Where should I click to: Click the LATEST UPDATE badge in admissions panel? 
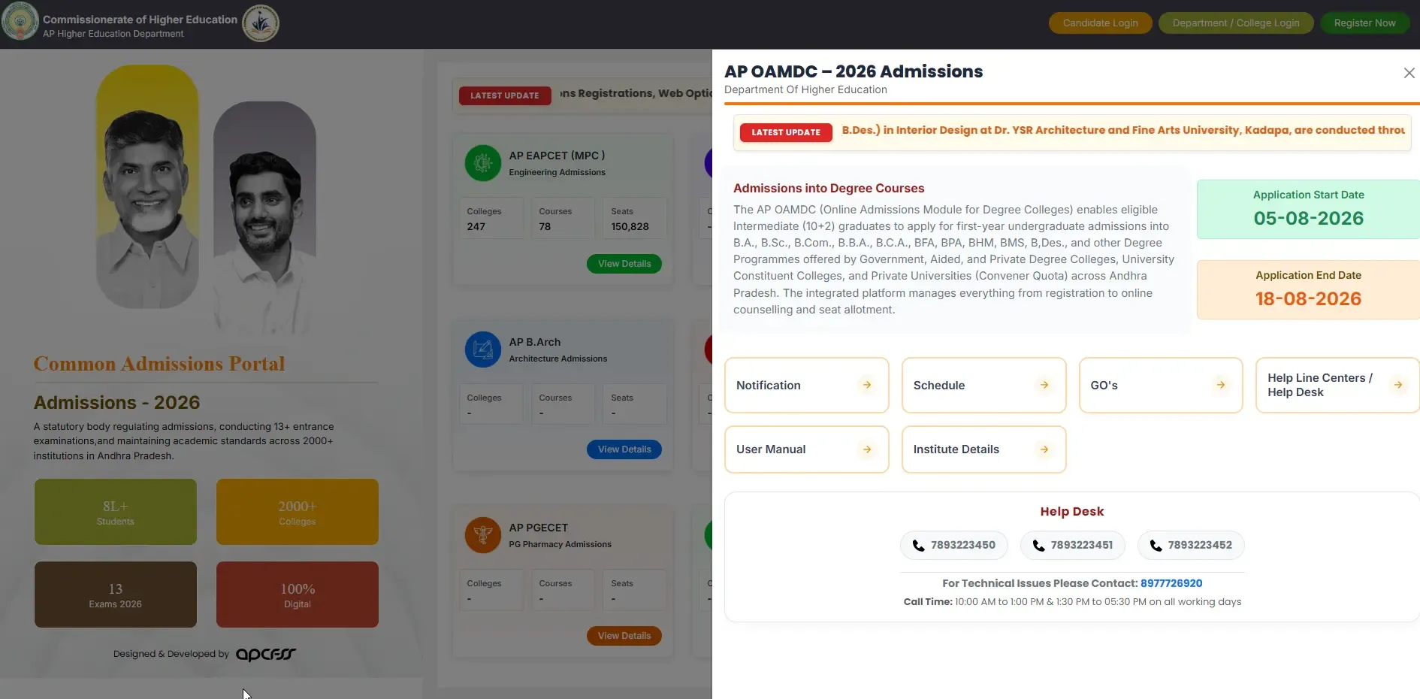tap(786, 132)
